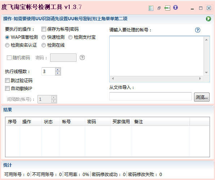Click the help icon next to password field
Viewport: 215px width, 180px height.
pos(82,57)
